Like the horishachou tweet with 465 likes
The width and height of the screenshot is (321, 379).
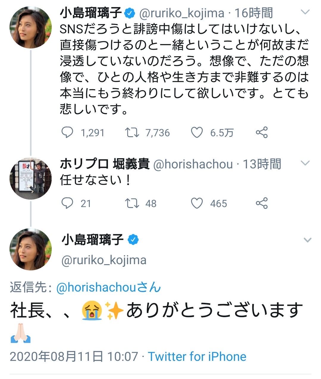(196, 203)
